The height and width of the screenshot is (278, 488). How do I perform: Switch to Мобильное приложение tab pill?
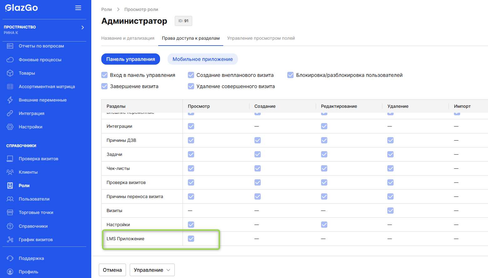tap(203, 59)
